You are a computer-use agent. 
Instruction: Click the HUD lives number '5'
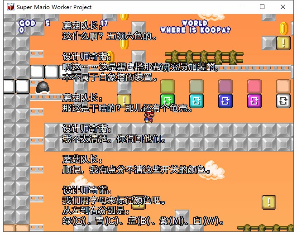point(48,23)
